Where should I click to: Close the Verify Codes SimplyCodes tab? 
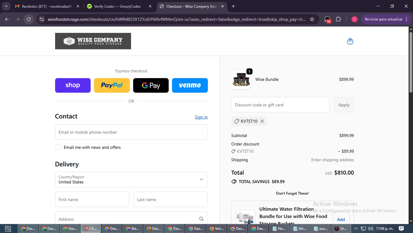[150, 6]
